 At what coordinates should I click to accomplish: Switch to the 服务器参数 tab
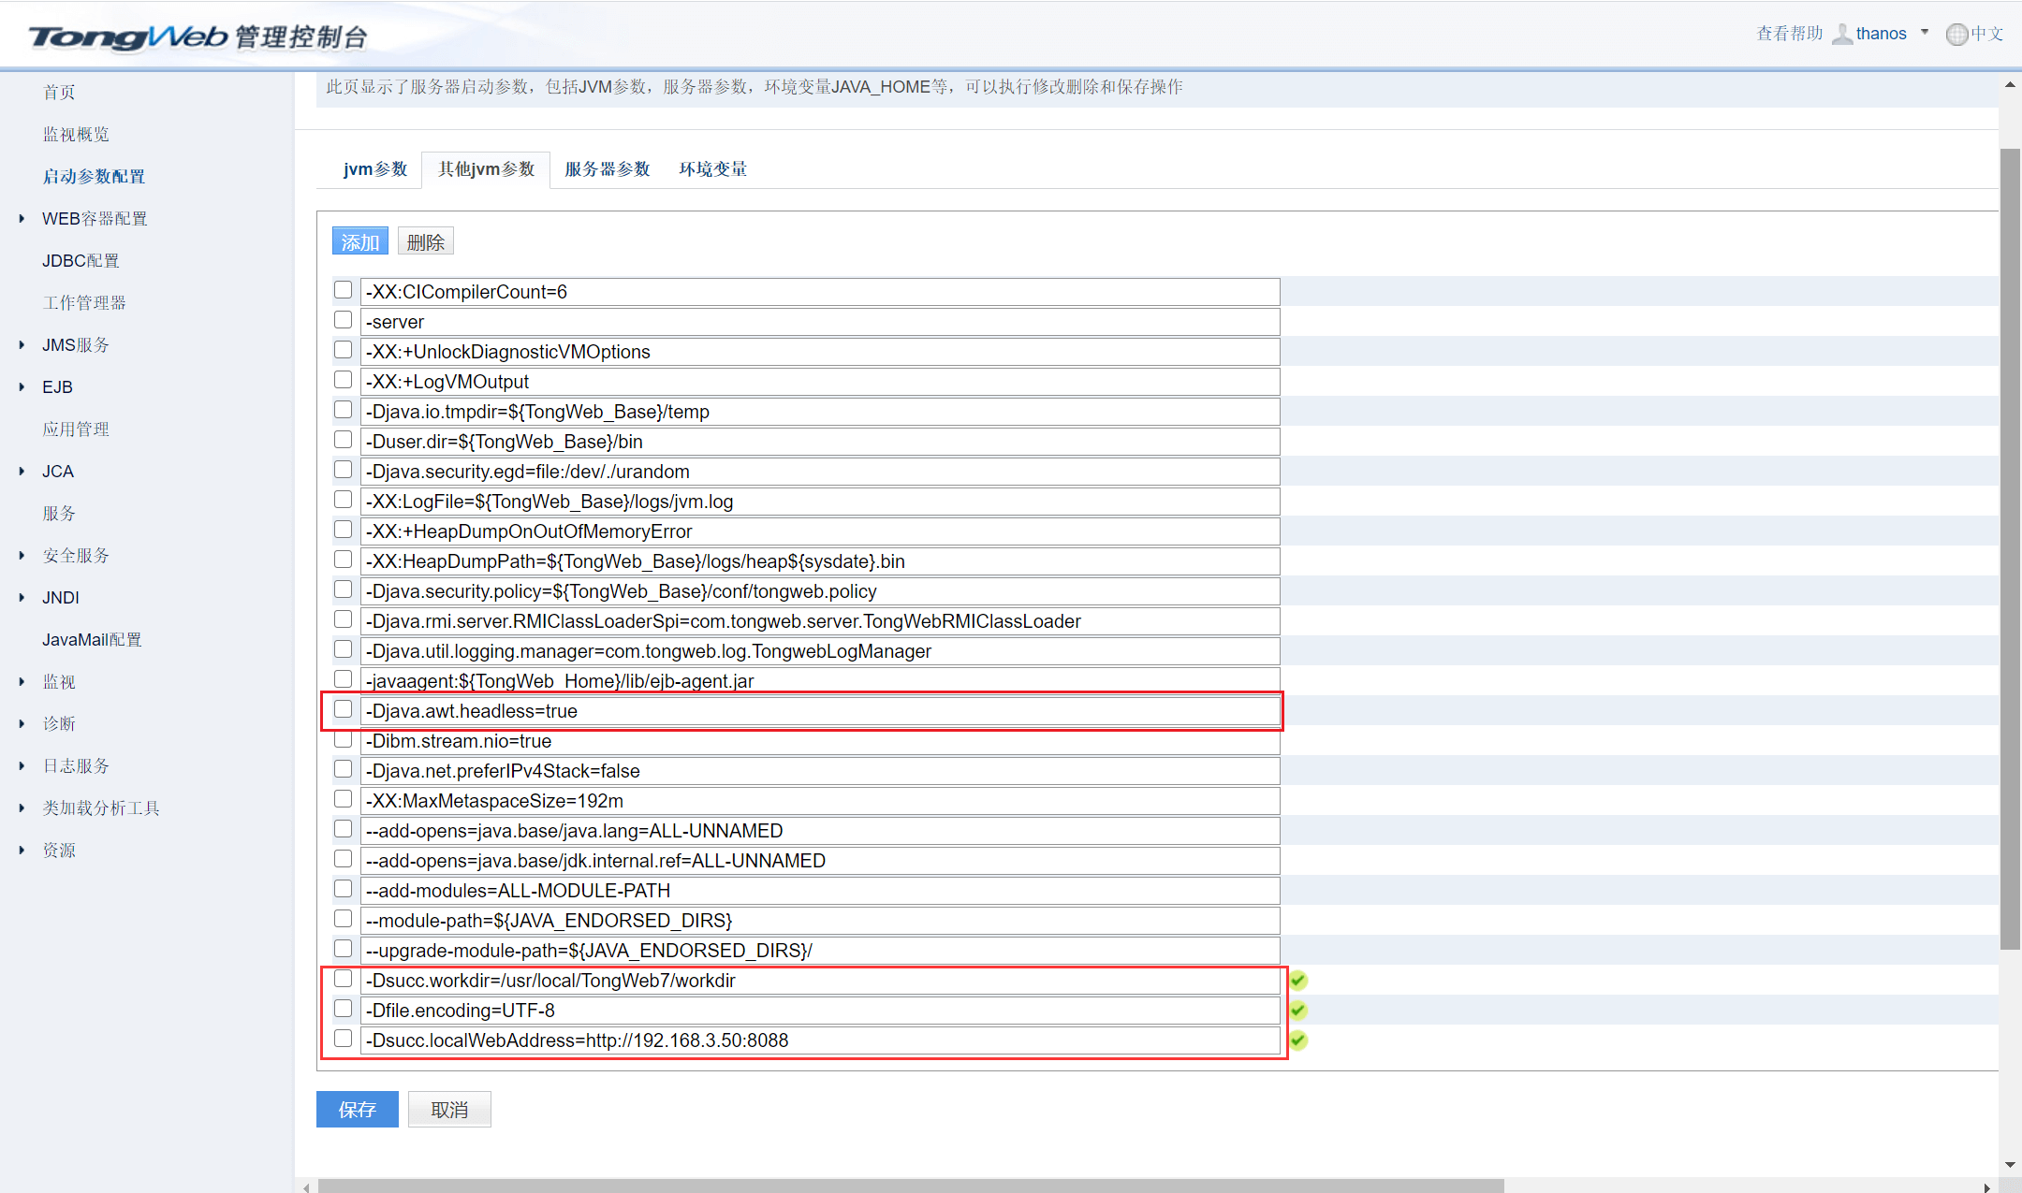coord(607,169)
